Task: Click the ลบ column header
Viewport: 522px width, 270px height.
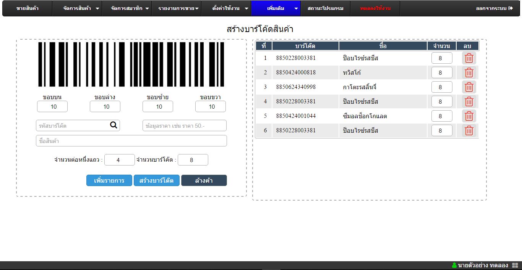Action: 467,46
